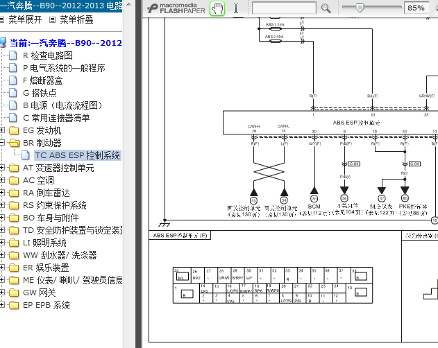
Task: Open G 搭铁点 document
Action: pyautogui.click(x=40, y=93)
